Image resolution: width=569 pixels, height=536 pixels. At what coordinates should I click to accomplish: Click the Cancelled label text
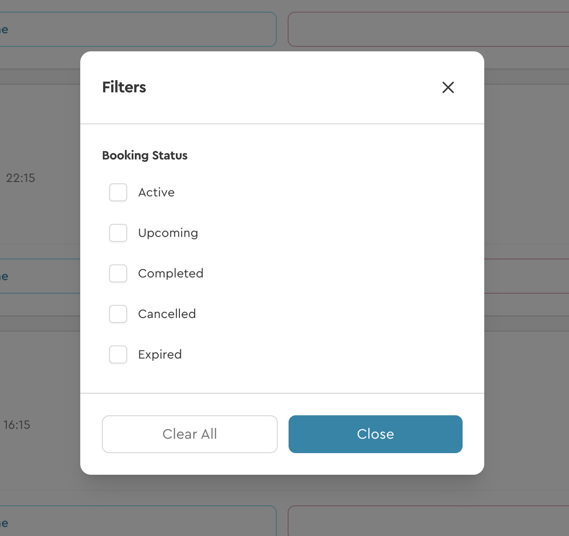[x=167, y=314]
